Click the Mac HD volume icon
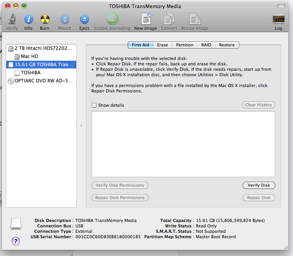293x256 pixels. click(17, 56)
